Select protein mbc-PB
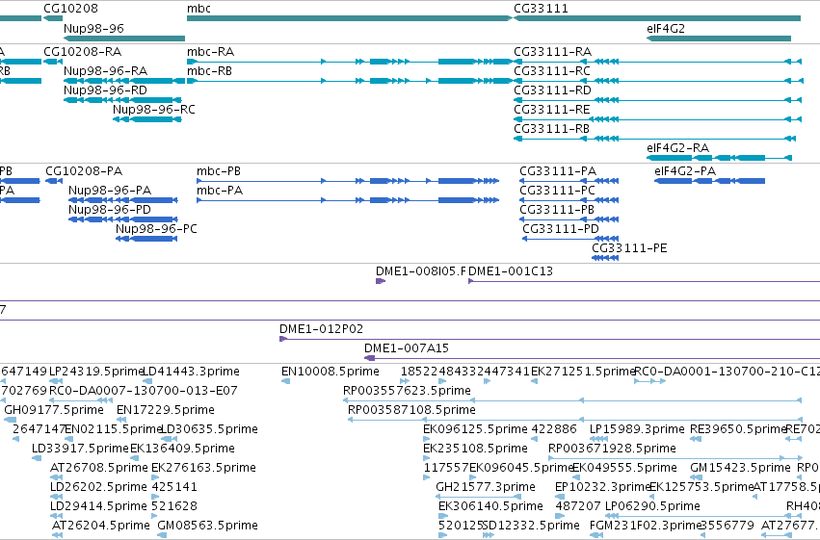The width and height of the screenshot is (820, 540). coord(348,181)
